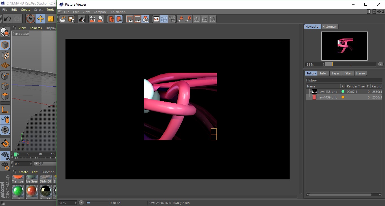Click the Undo arrow icon
385x206 pixels.
tap(7, 19)
